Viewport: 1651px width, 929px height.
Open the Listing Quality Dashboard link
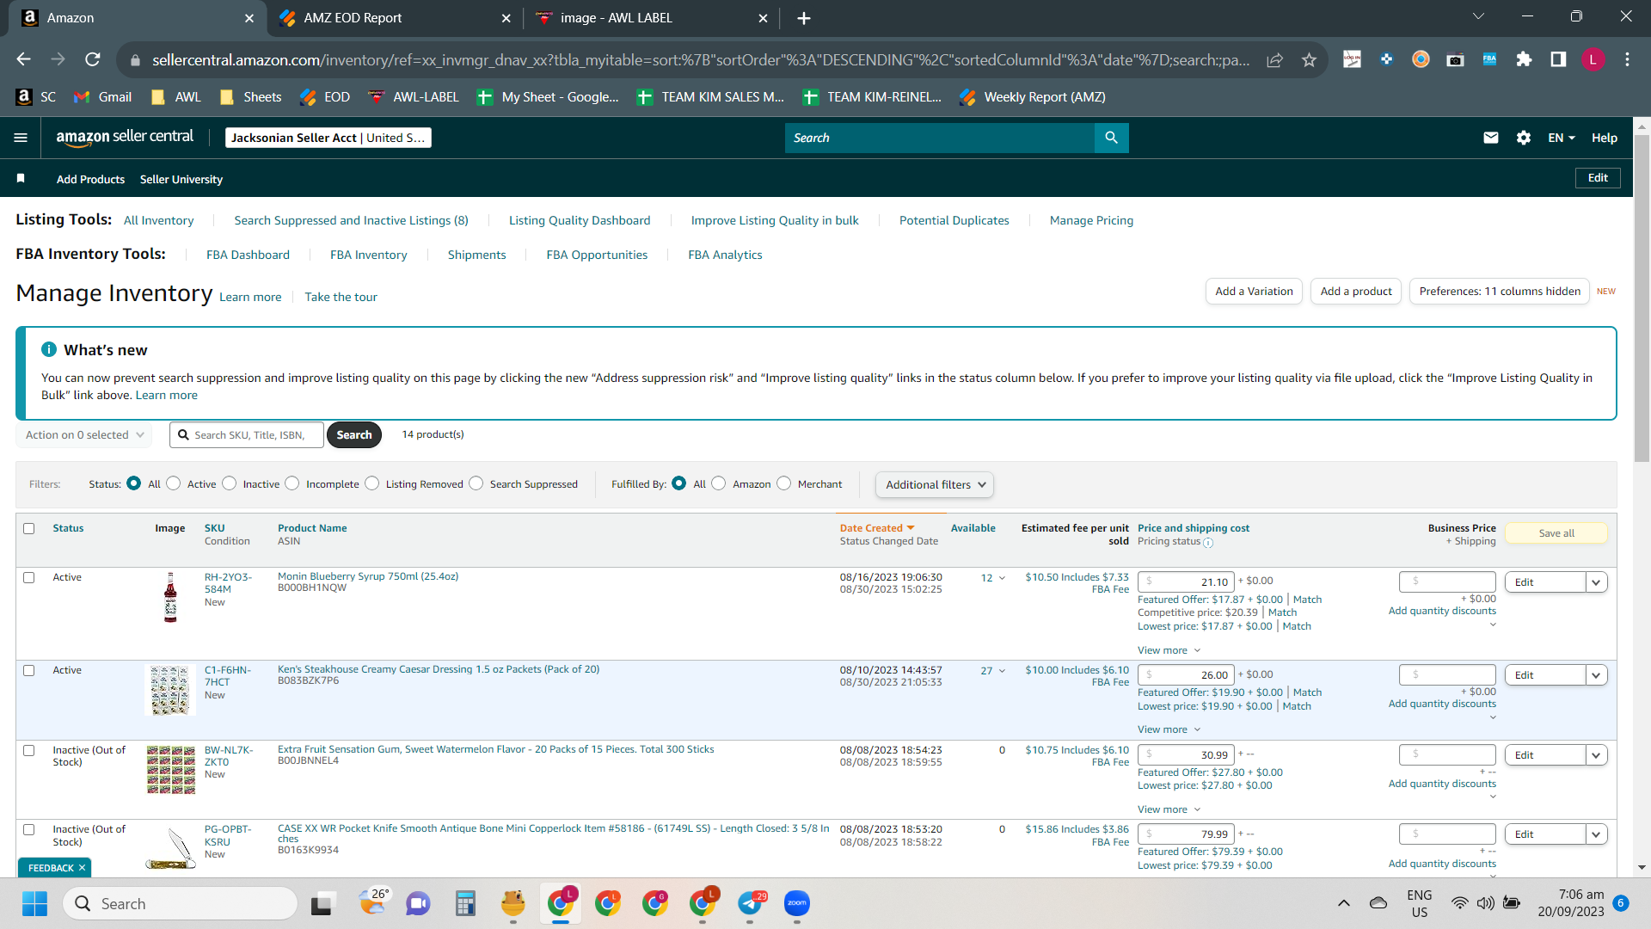580,220
